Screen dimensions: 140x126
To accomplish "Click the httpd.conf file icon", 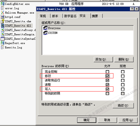I will pyautogui.click(x=3, y=17).
